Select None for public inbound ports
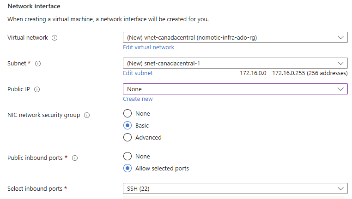Screen dimensions: 352x199 click(x=127, y=156)
